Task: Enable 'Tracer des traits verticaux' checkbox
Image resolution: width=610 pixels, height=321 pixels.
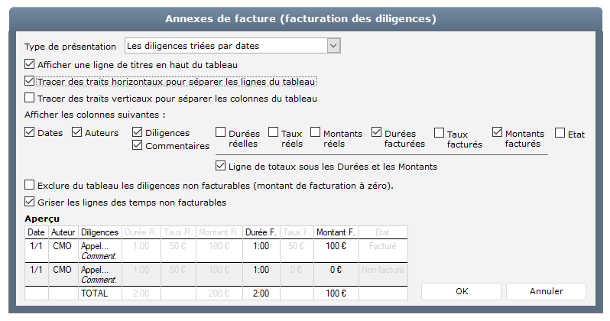Action: click(30, 98)
